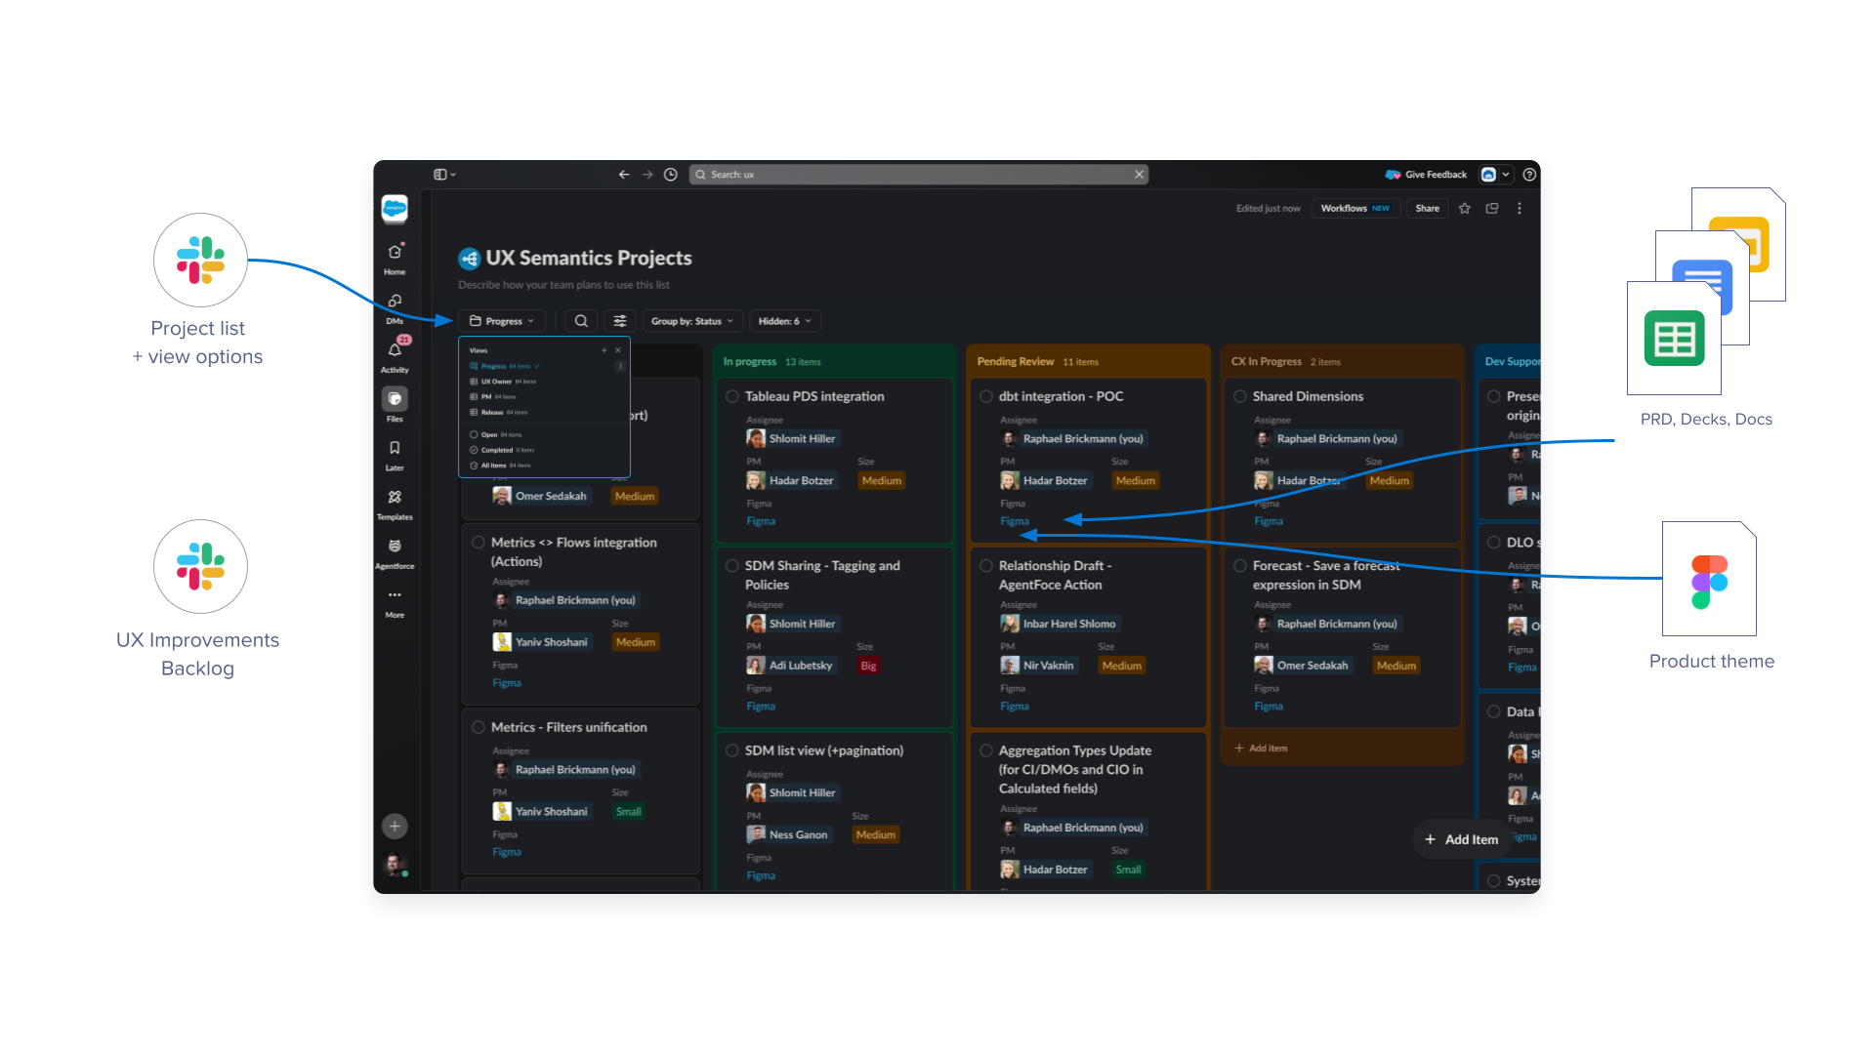Screen dimensions: 1875x1054
Task: Mark Metrics - Filters unification complete
Action: click(479, 727)
